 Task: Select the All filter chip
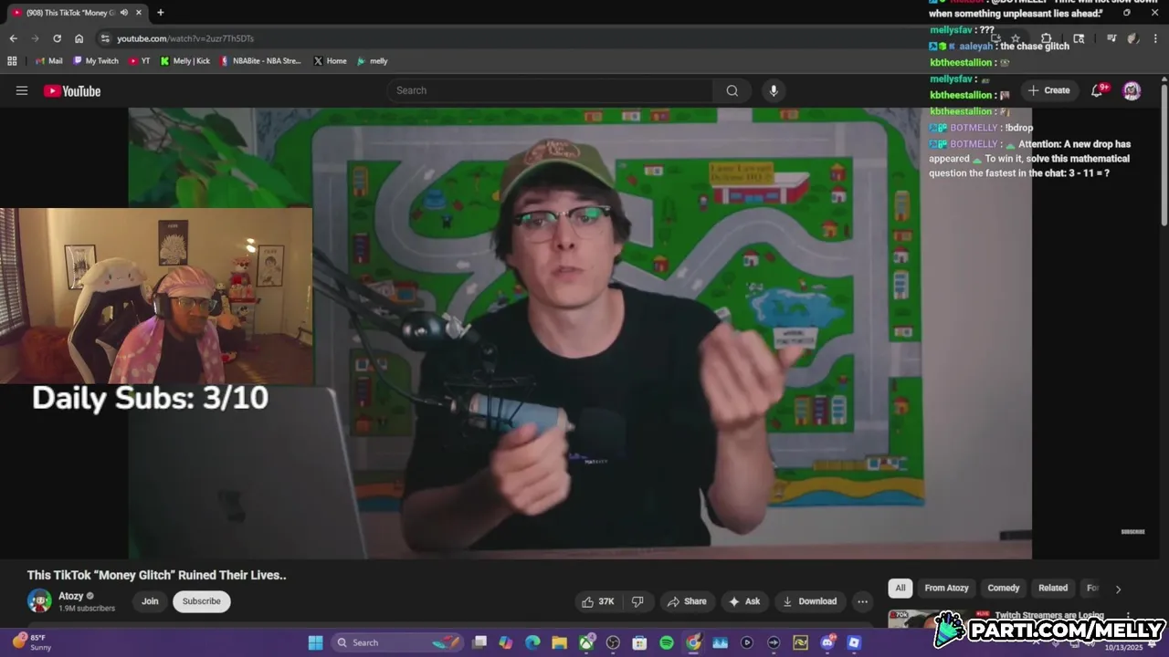tap(900, 588)
